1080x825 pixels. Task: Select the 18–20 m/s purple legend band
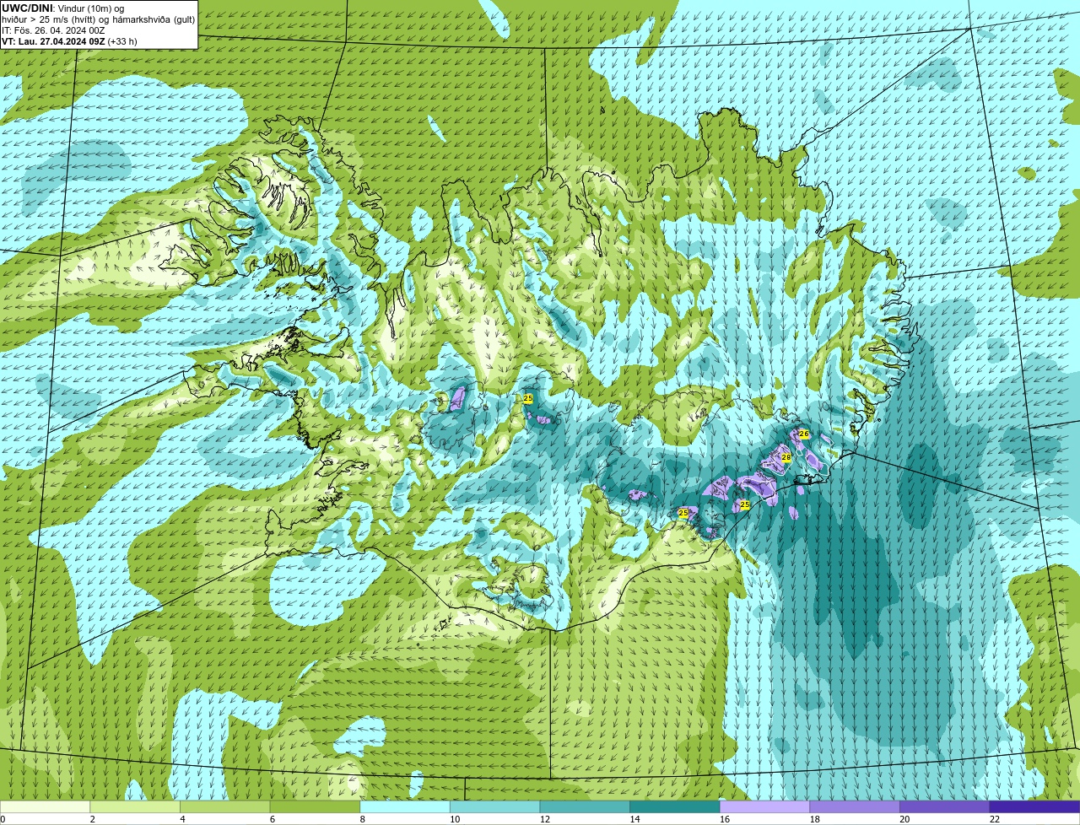855,806
